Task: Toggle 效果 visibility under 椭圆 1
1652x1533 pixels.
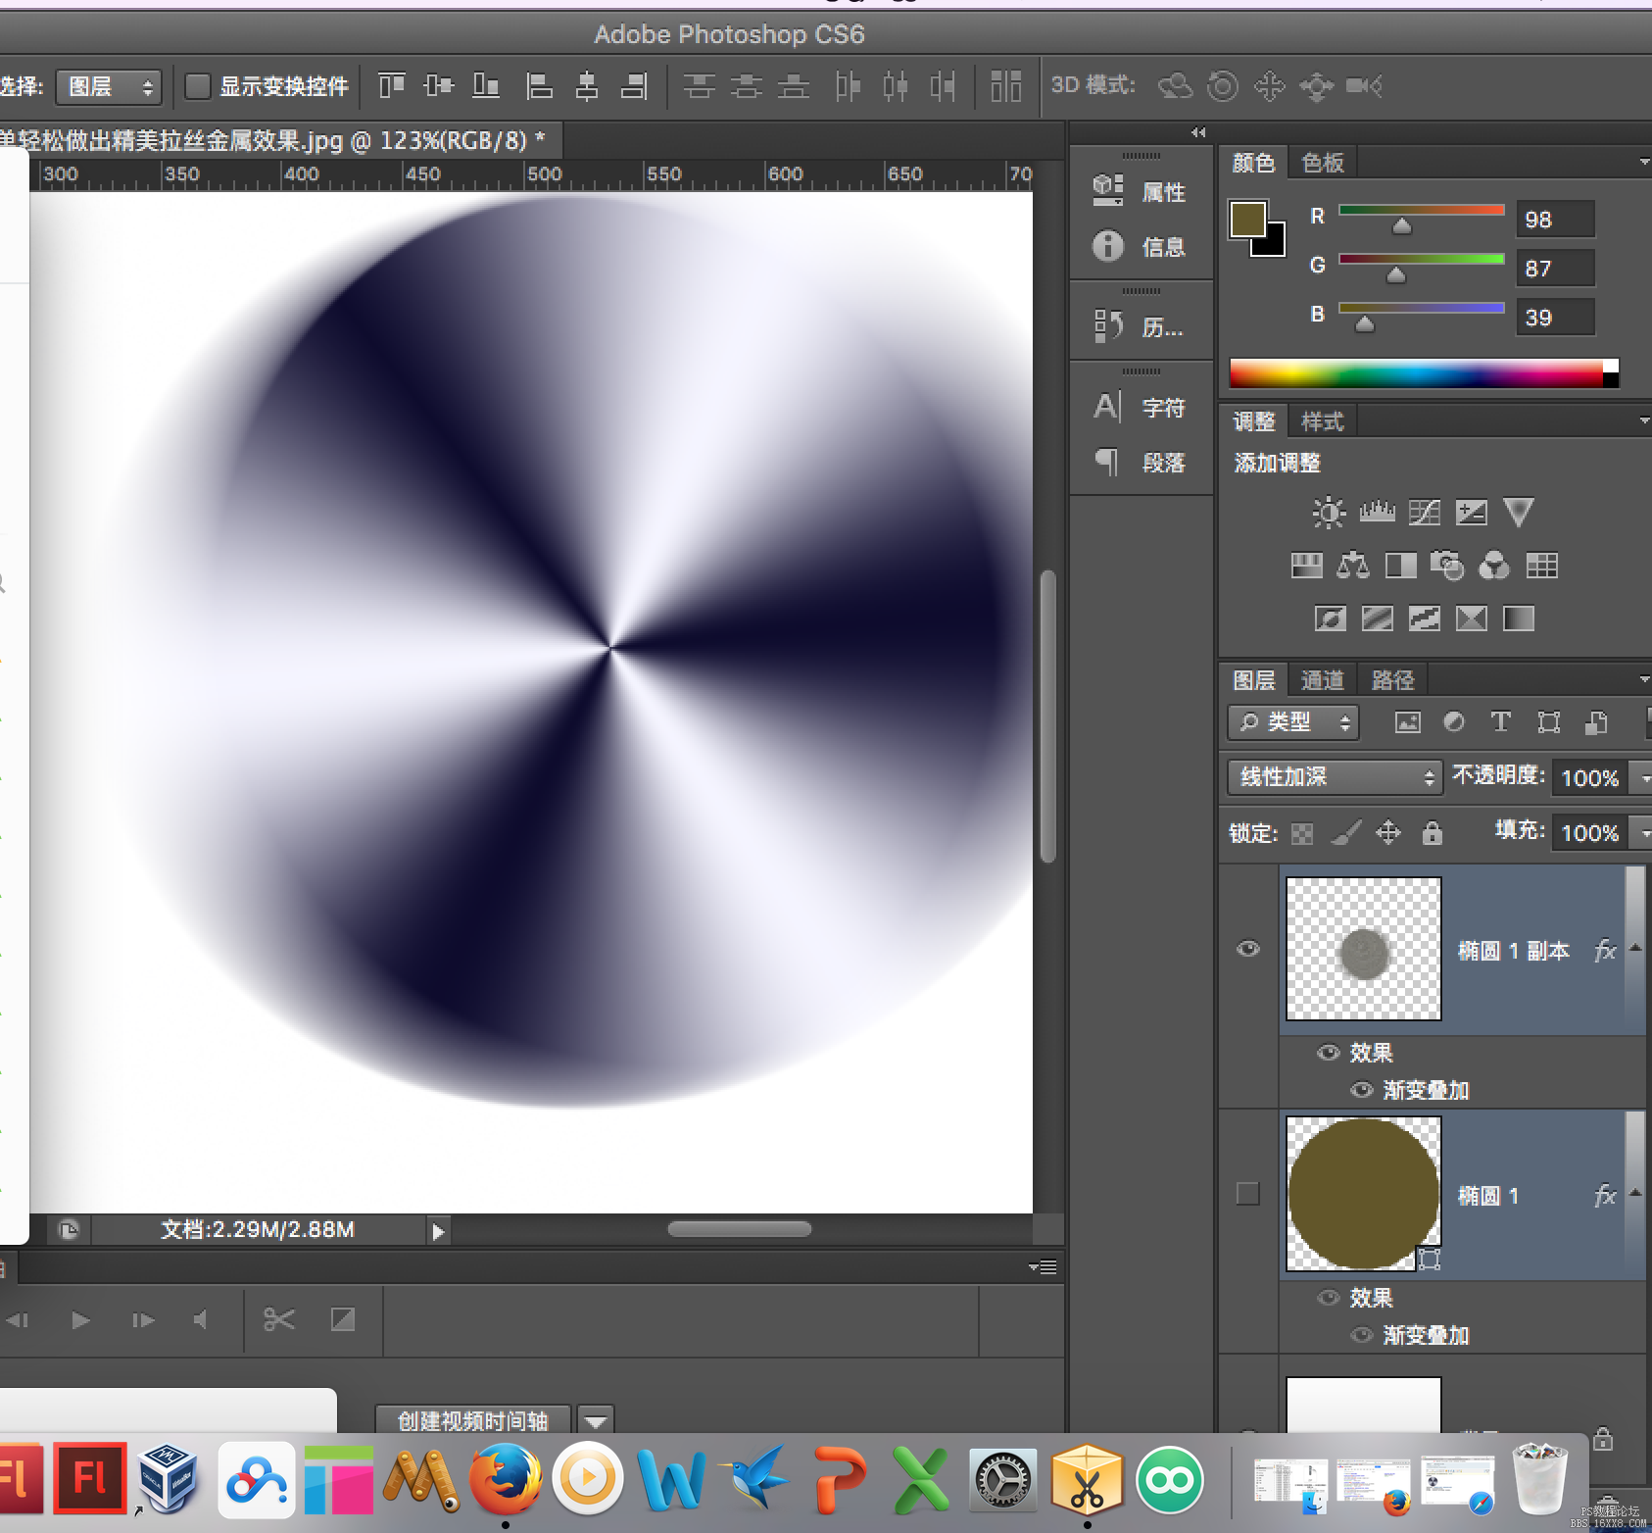Action: tap(1328, 1297)
